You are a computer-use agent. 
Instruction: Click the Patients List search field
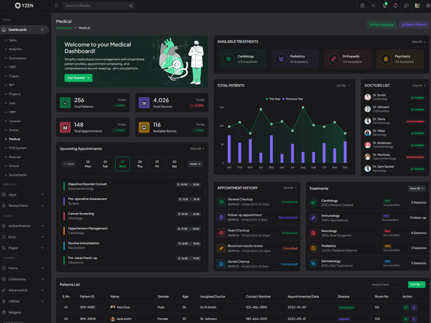(387, 284)
